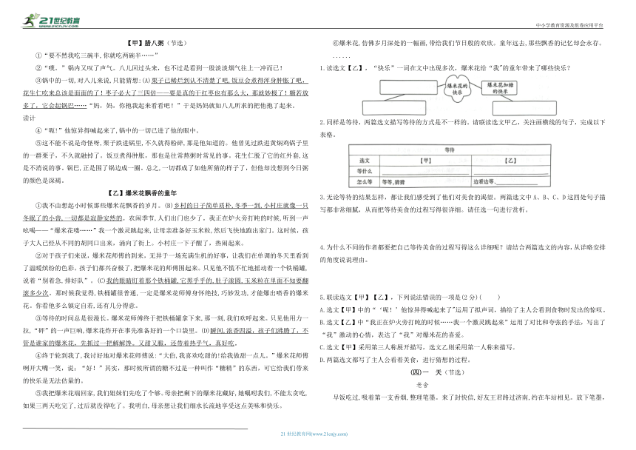Viewport: 636px width, 450px height.
Task: Click the paragraph starting "④终于轮到我了"
Action: coord(166,368)
